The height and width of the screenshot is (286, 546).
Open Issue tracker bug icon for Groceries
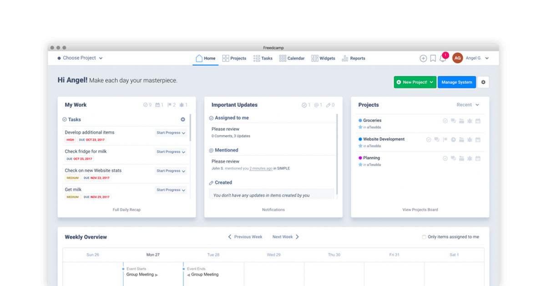[470, 121]
